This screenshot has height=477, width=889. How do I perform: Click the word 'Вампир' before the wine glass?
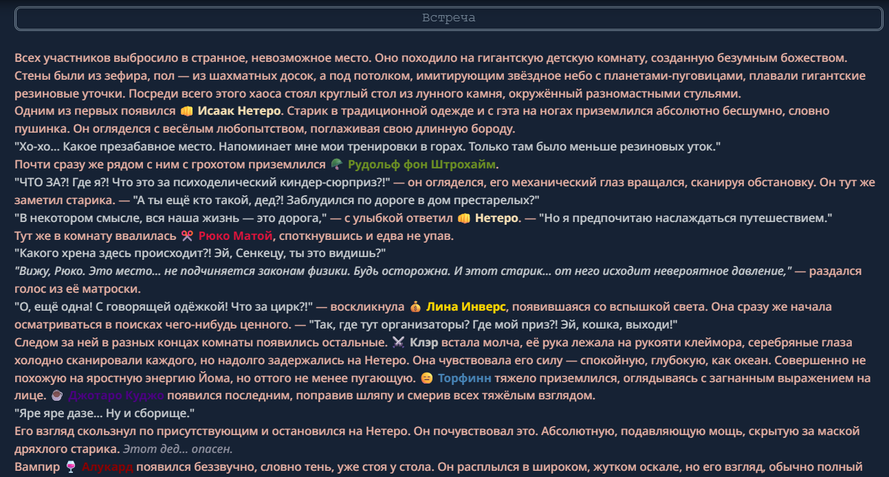pos(38,467)
